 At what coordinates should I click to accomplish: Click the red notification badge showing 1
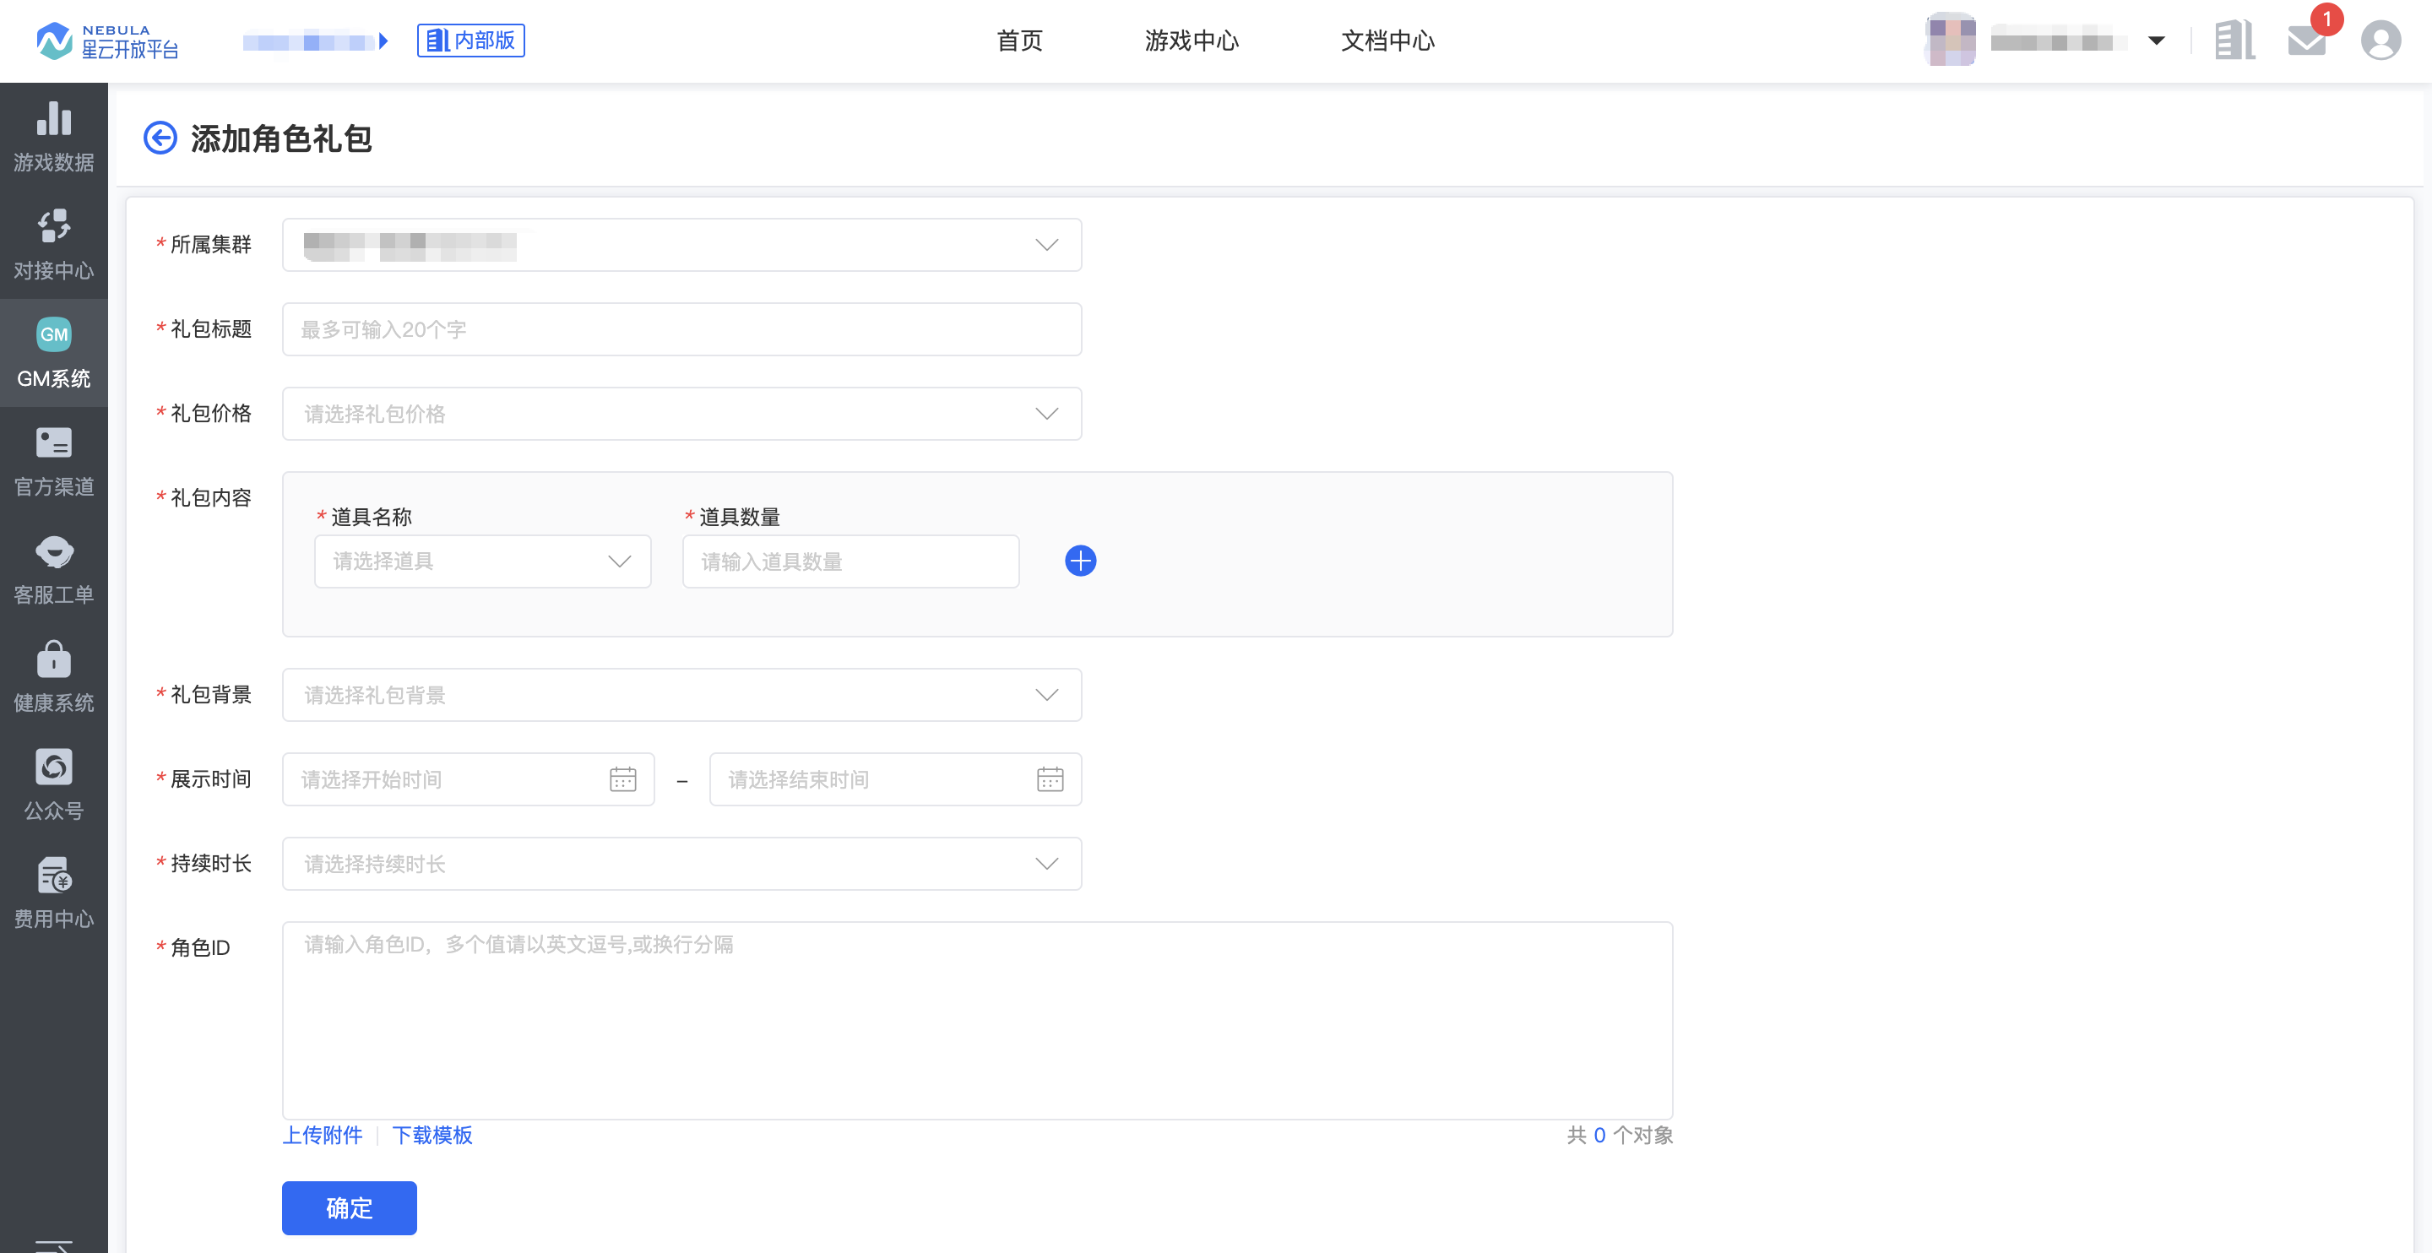click(2326, 19)
